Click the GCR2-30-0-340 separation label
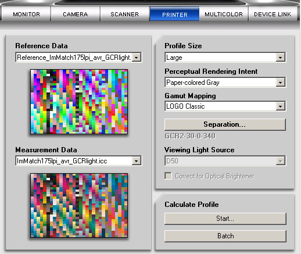 tap(190, 136)
